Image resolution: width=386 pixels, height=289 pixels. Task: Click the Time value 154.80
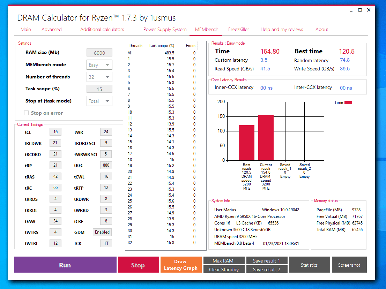coord(270,51)
